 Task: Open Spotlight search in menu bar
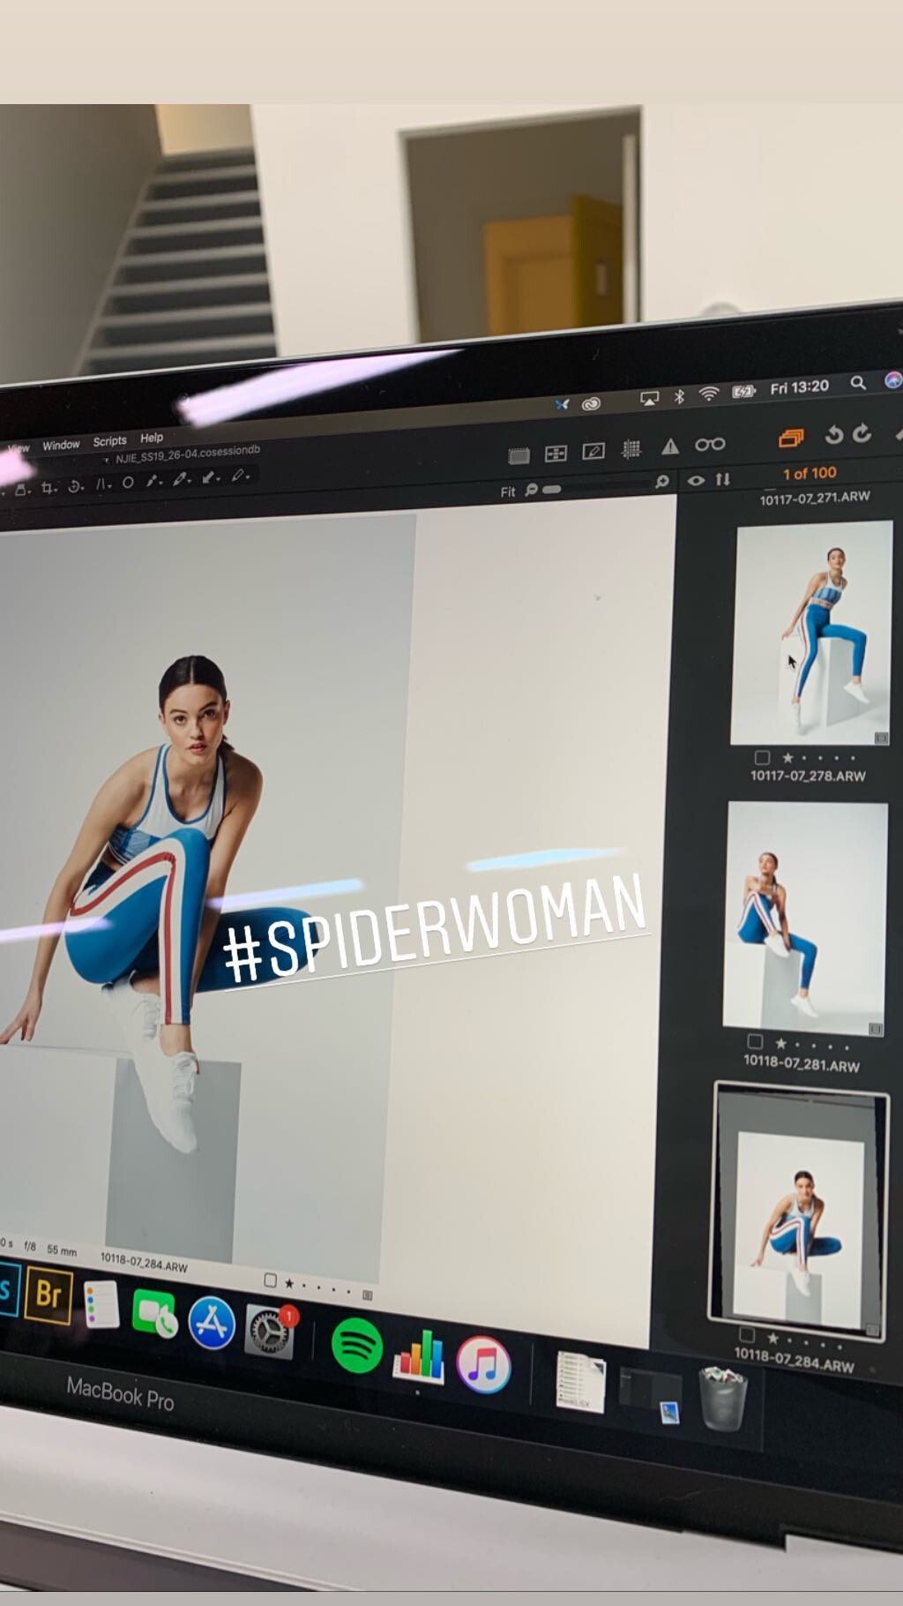(858, 383)
